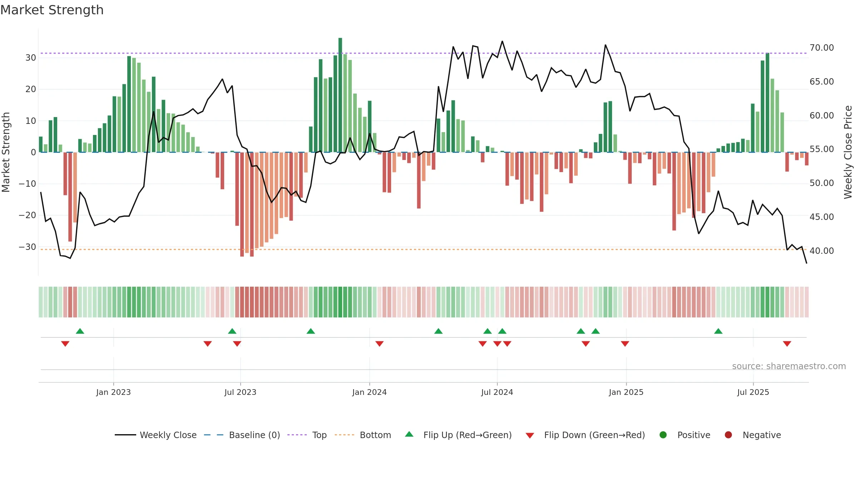Click the 'Jan 2024' x-axis label
Screen dimensions: 858x482
tap(369, 392)
